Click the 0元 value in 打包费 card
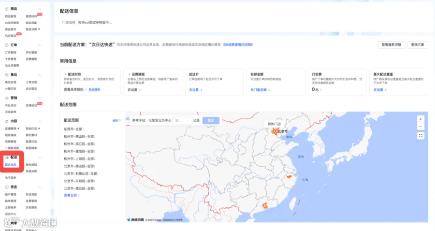Screen dimensions: 435x231 (x=315, y=89)
